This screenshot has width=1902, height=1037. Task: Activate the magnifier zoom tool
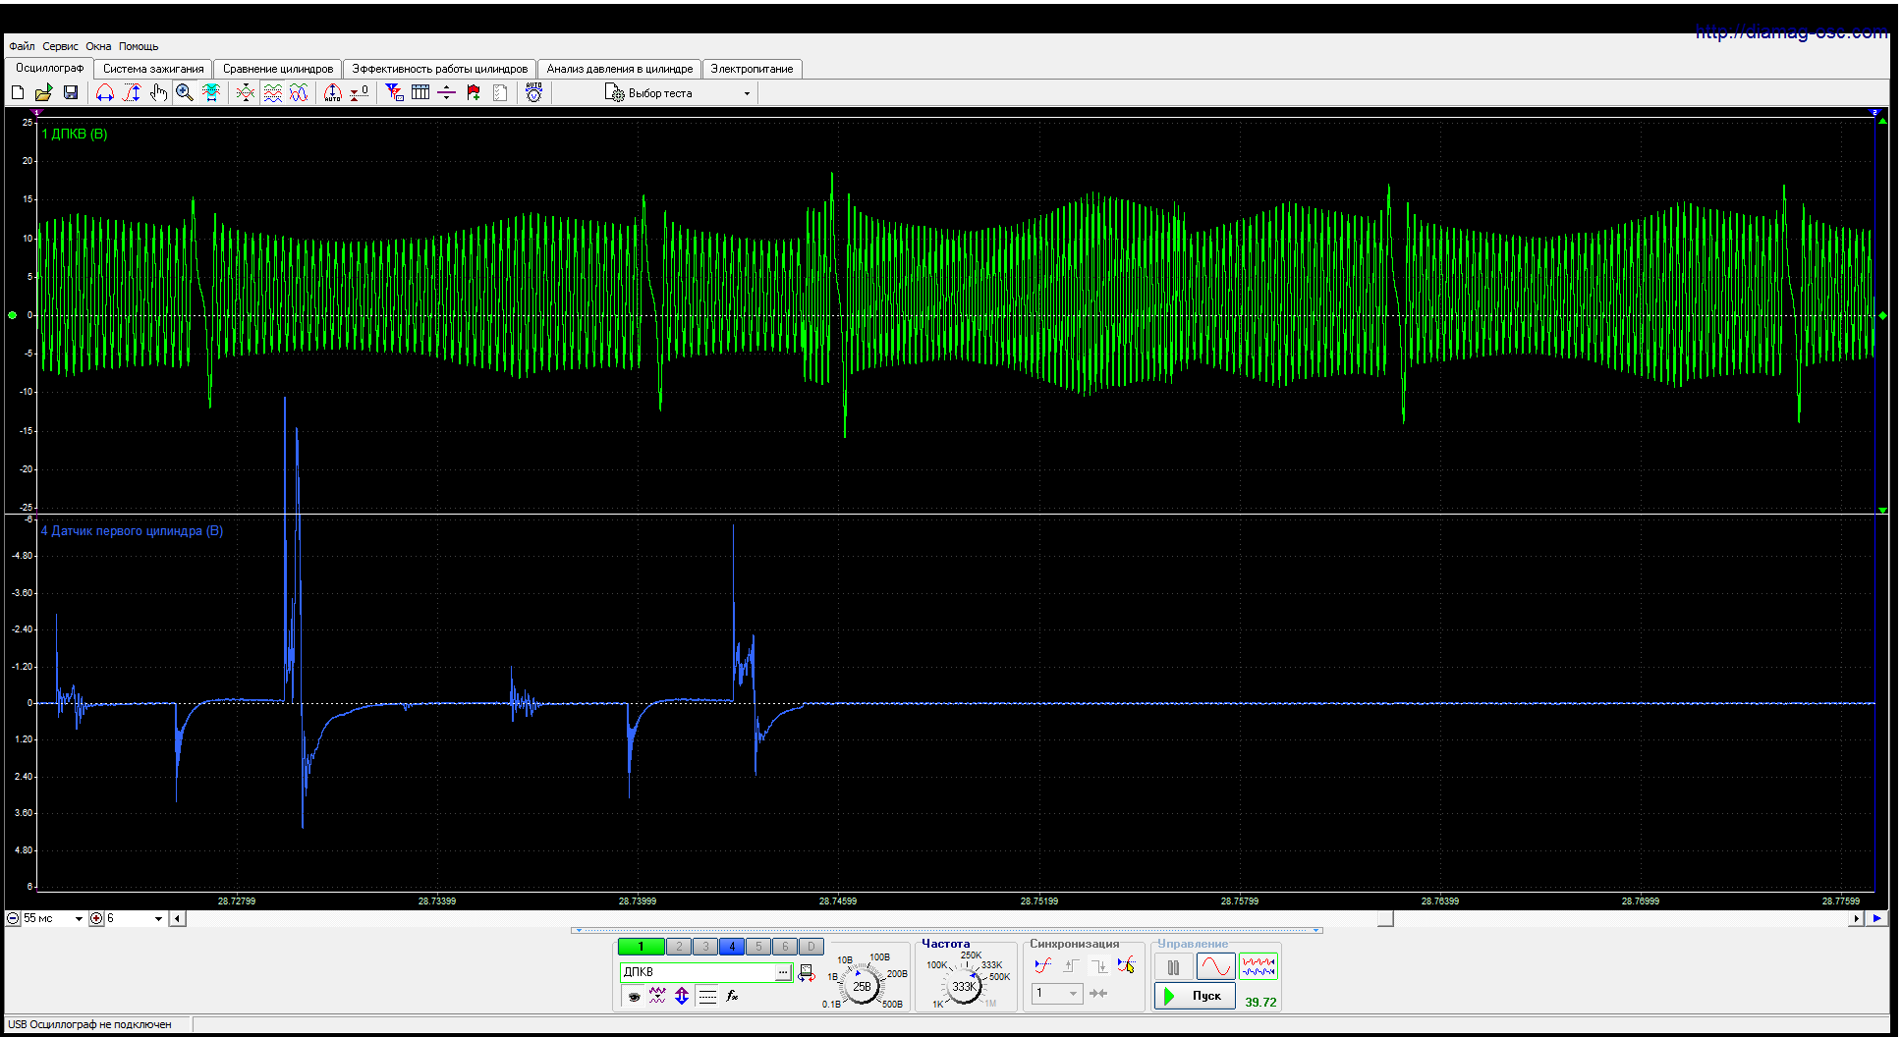tap(185, 92)
